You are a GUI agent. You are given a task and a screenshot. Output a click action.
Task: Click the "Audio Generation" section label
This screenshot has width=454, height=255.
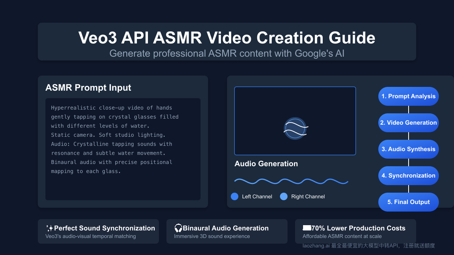(266, 164)
